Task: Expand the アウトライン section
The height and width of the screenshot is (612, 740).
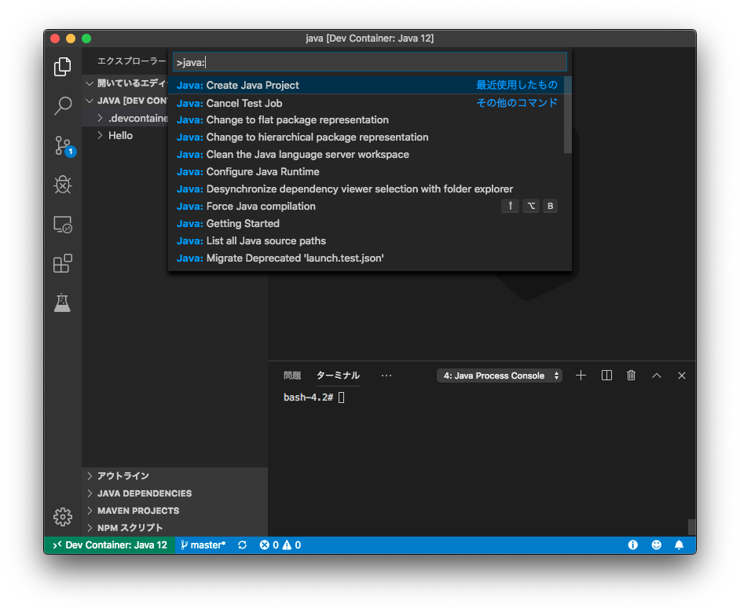Action: pos(174,476)
